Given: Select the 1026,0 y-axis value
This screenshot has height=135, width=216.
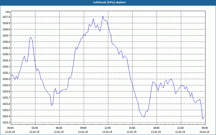Looking at the screenshot, I should coord(6,79).
